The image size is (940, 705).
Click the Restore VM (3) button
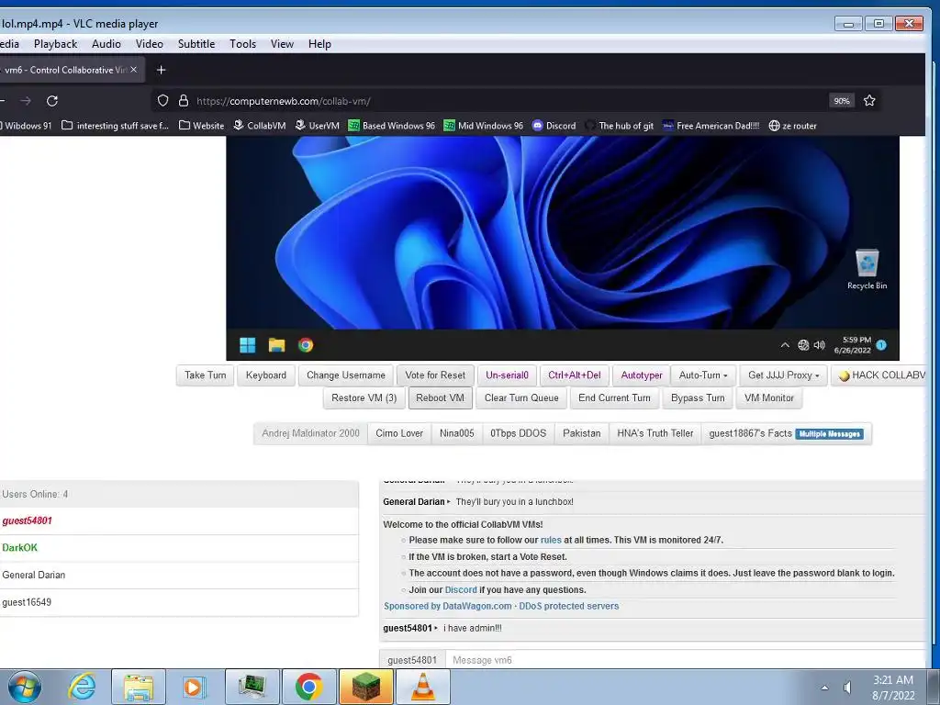pos(364,398)
